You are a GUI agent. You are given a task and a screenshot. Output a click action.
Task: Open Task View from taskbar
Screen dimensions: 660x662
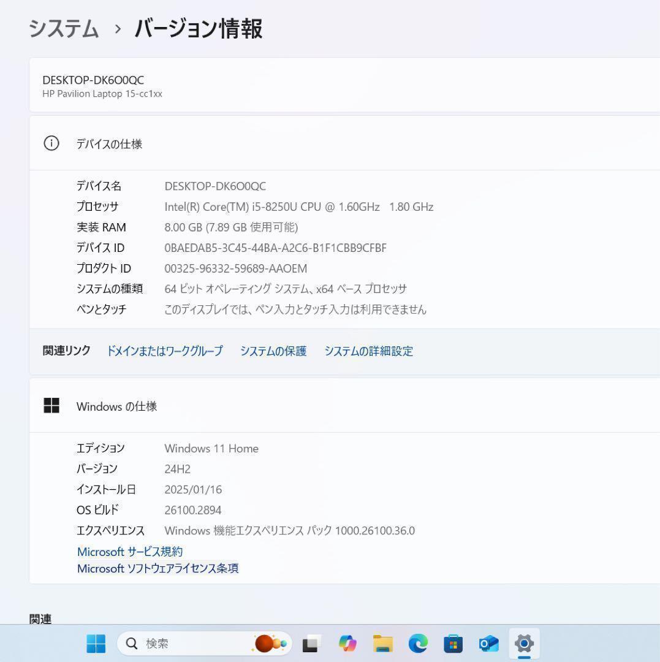point(312,644)
